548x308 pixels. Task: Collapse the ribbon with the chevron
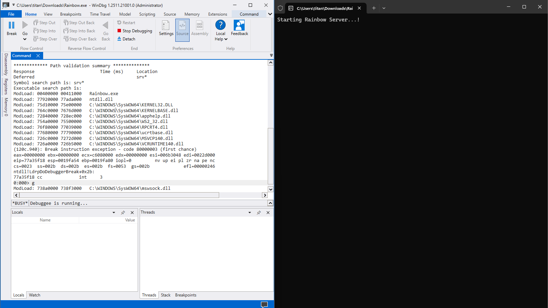click(270, 14)
